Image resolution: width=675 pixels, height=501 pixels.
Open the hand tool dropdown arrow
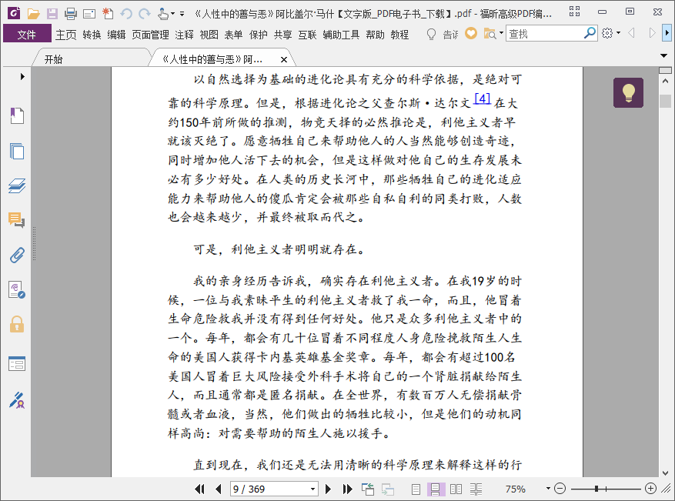(172, 14)
